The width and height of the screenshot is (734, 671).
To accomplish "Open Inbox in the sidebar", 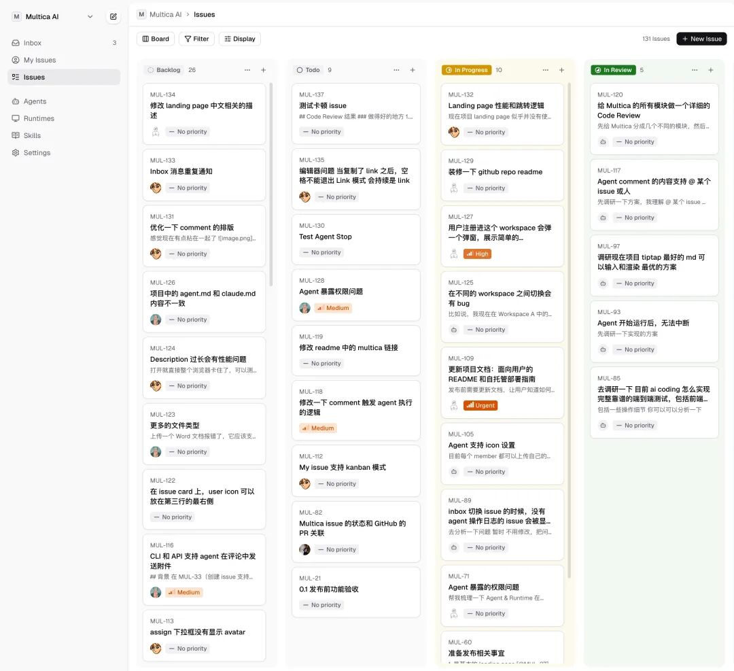I will tap(33, 43).
